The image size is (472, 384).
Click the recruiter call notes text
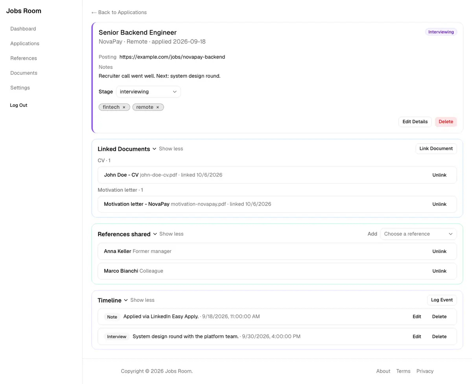pyautogui.click(x=159, y=76)
